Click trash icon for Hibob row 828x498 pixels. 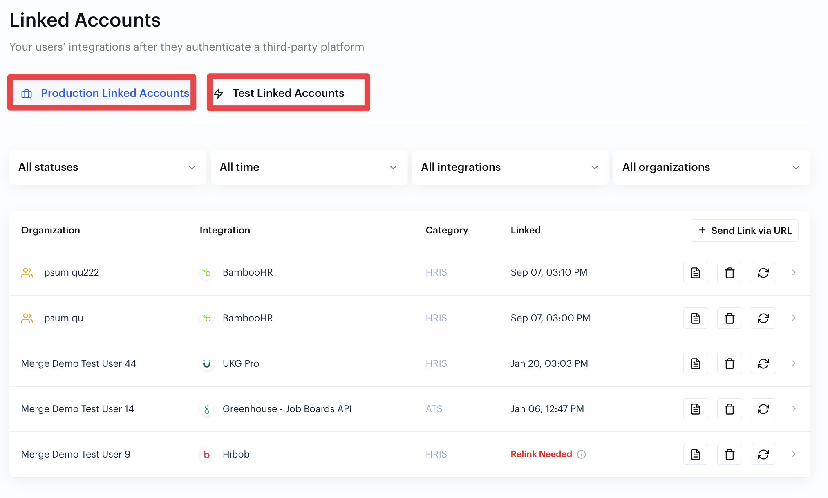point(730,454)
